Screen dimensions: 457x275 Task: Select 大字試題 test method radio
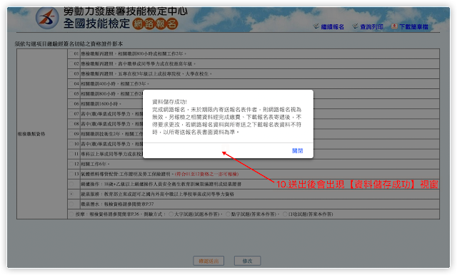(x=171, y=214)
